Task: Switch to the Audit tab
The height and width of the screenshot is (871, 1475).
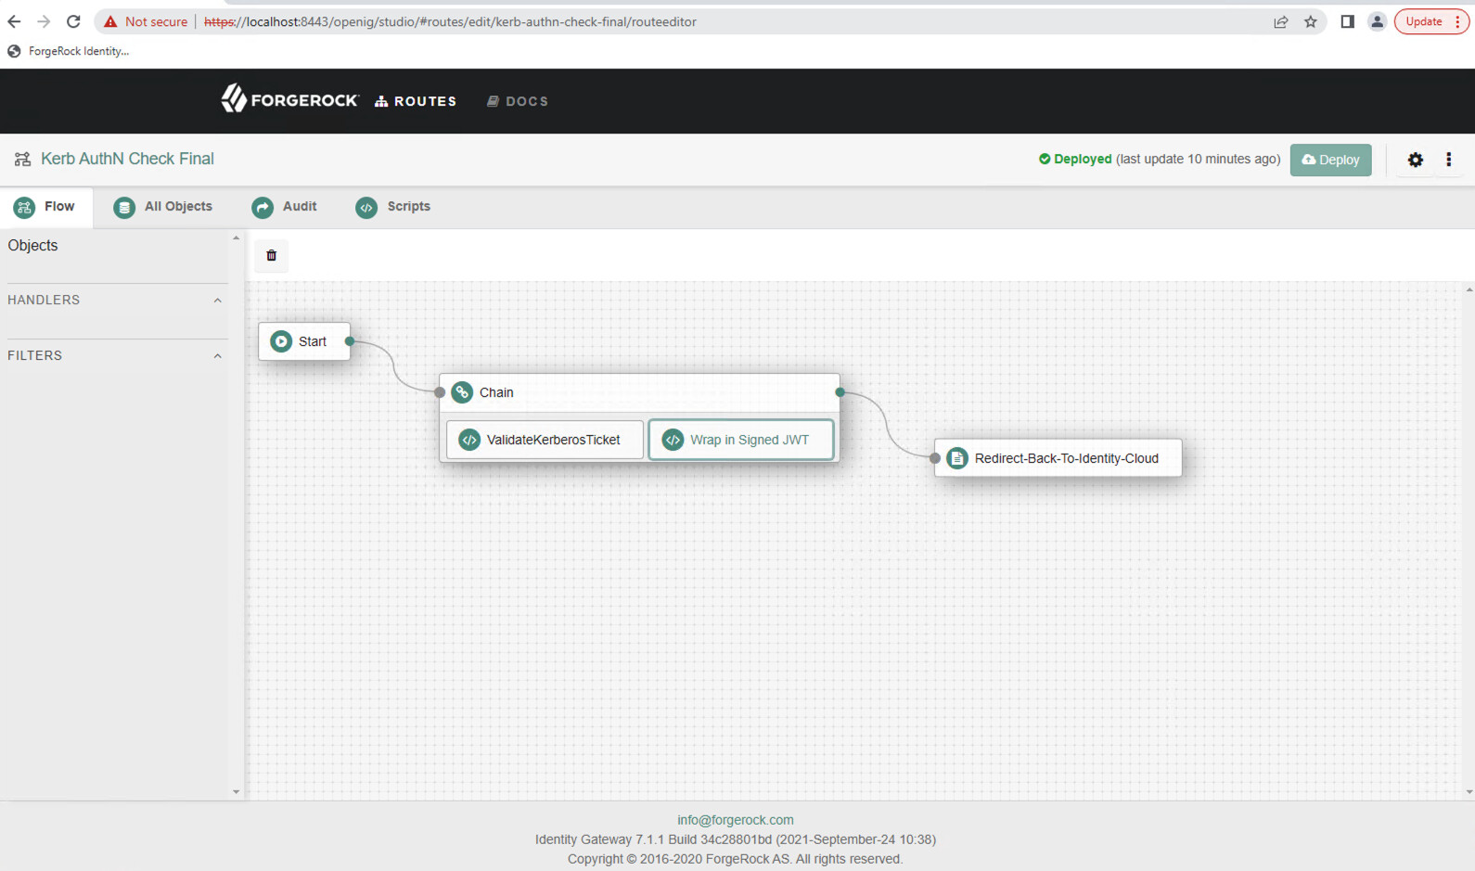Action: 285,207
